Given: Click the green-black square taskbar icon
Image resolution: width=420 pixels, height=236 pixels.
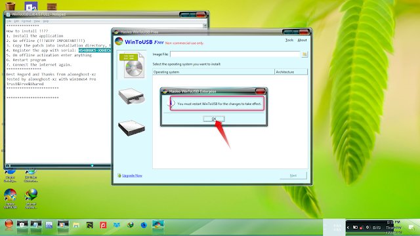Looking at the screenshot, I should pyautogui.click(x=89, y=226).
